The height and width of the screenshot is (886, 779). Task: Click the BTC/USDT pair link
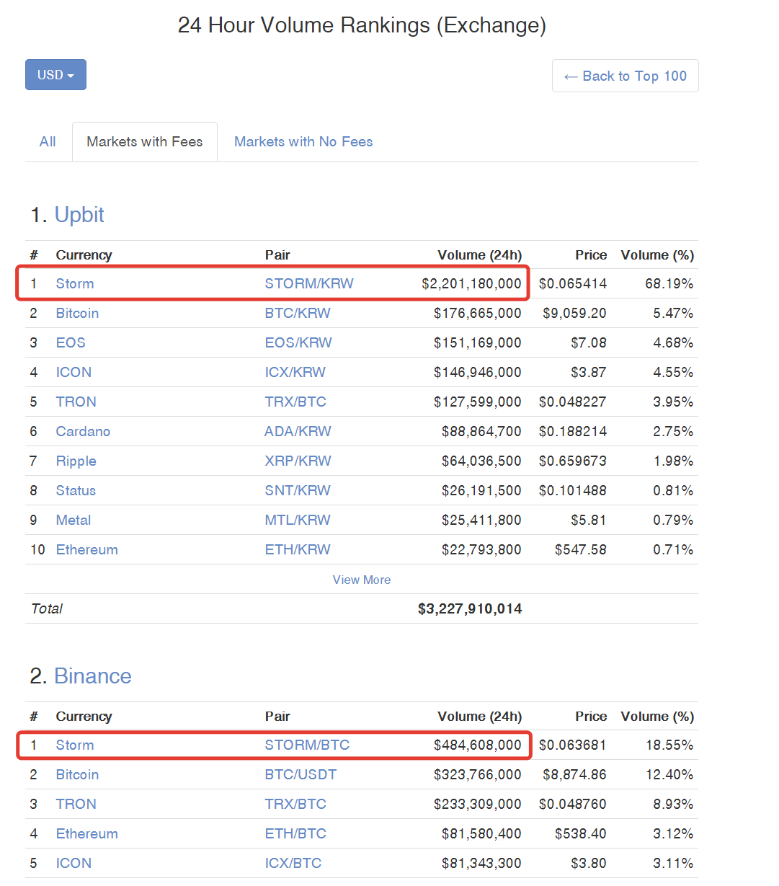click(x=301, y=775)
